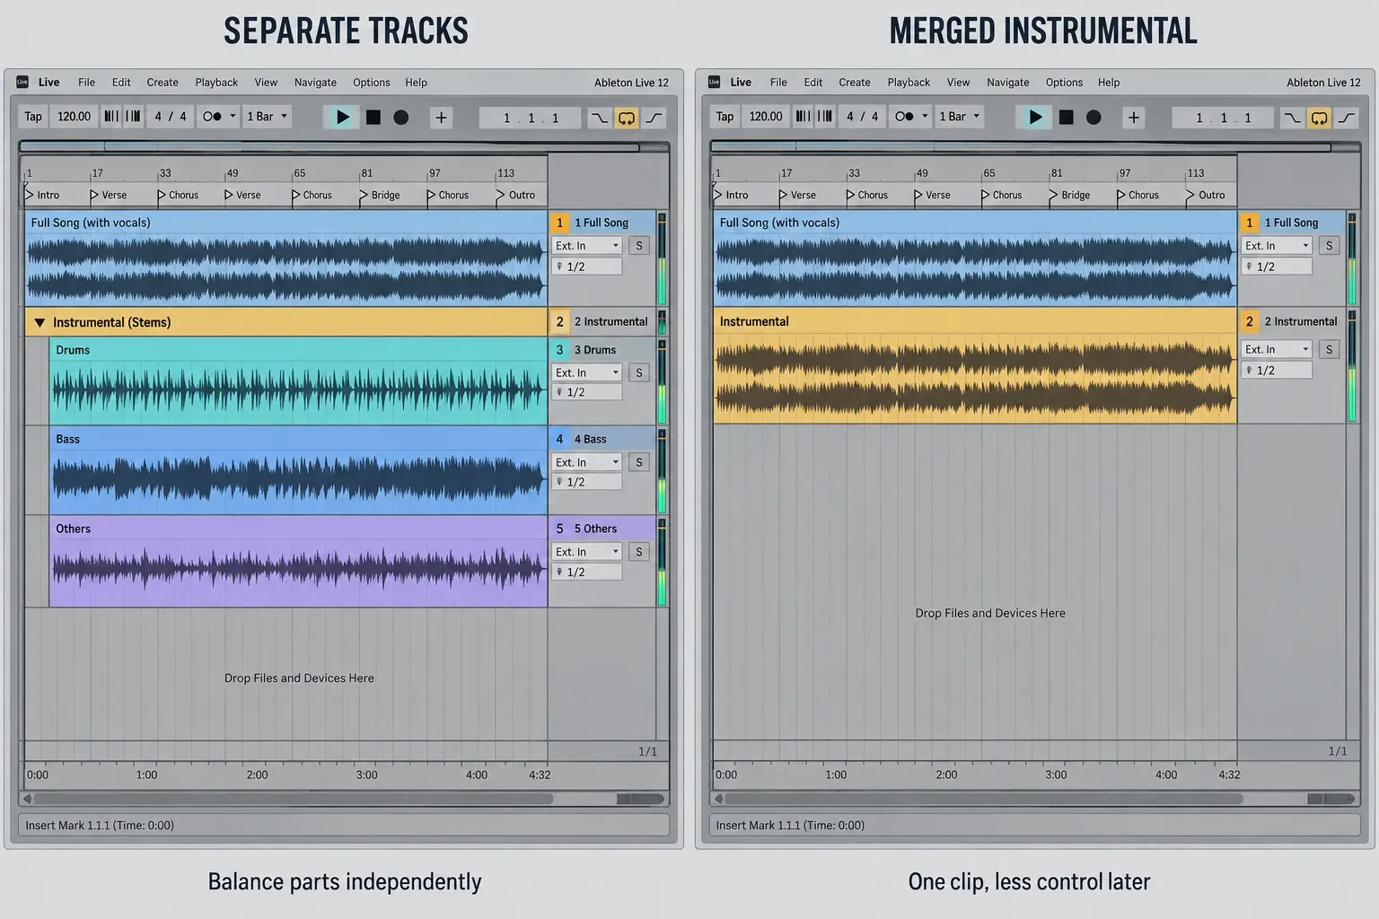Select the 5 Others track title
1379x919 pixels.
click(x=596, y=529)
